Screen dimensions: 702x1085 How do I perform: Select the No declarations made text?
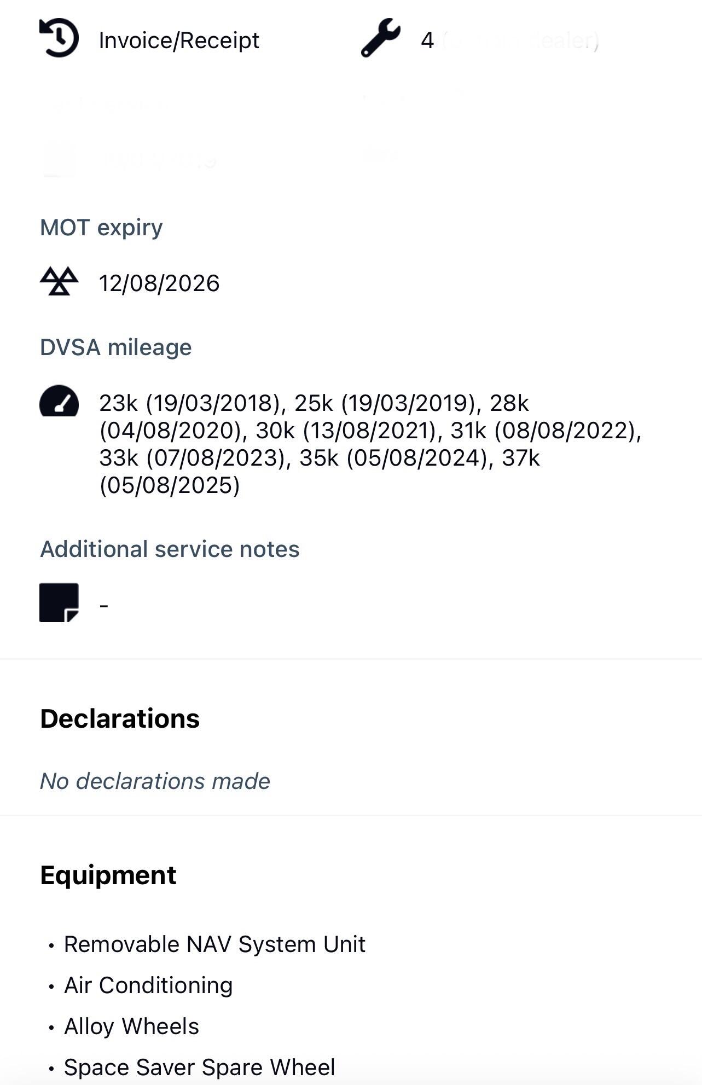pos(155,781)
